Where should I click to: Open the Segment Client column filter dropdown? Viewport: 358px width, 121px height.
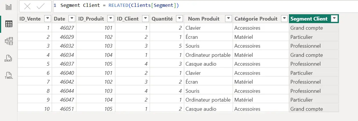[334, 19]
